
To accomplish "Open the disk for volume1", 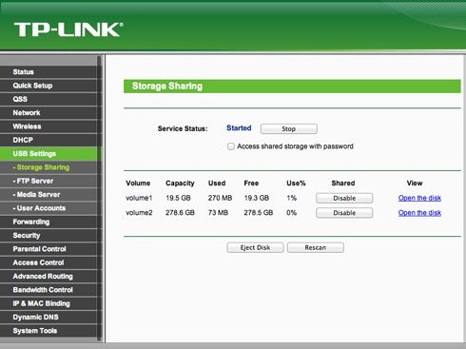I will click(x=419, y=198).
